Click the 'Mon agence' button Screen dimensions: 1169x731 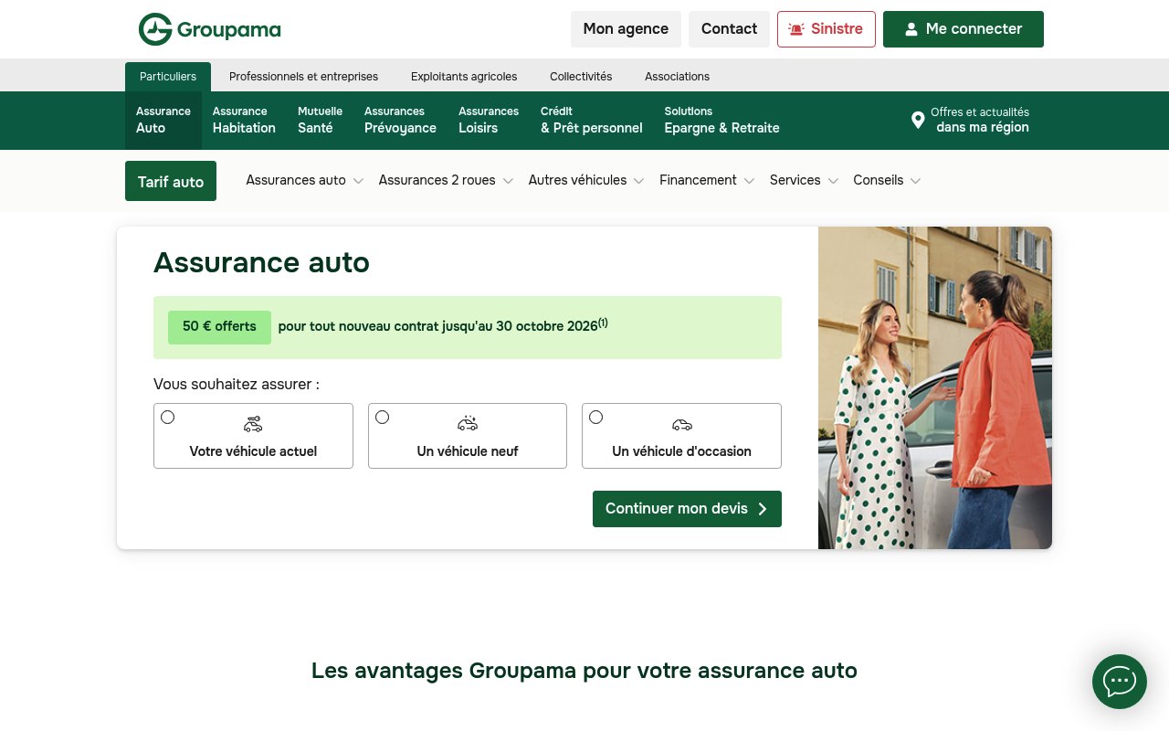coord(626,29)
